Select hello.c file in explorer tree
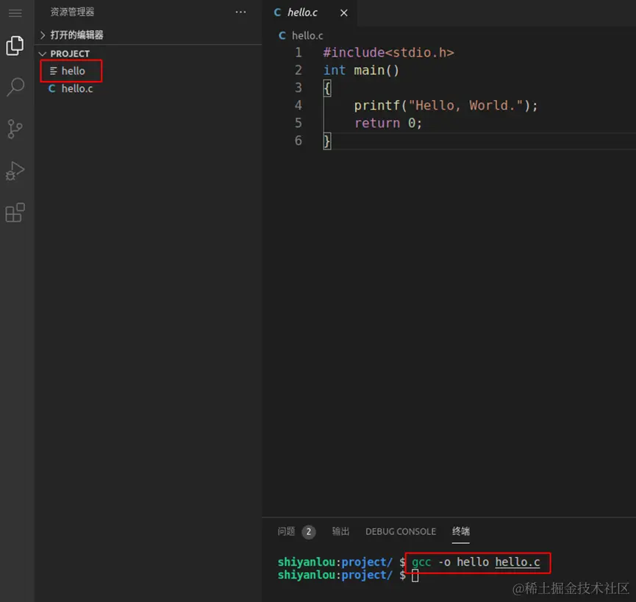The height and width of the screenshot is (602, 636). click(x=77, y=88)
